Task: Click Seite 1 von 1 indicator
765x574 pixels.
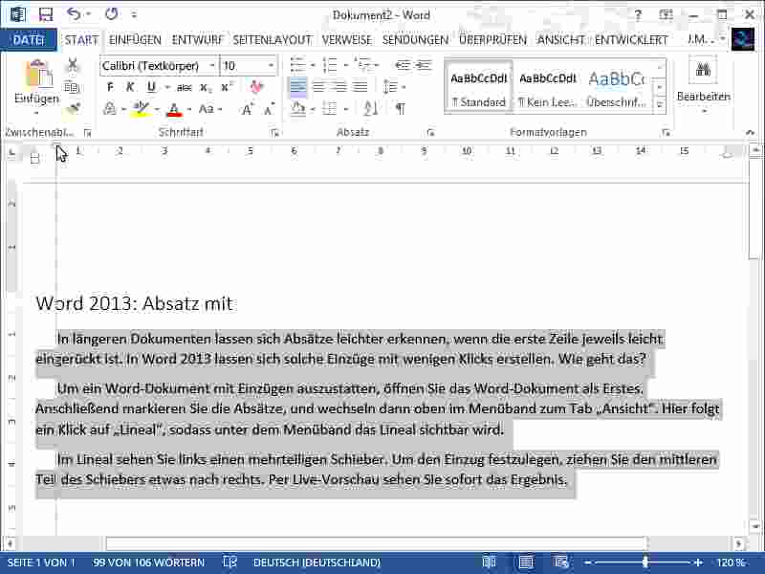Action: coord(41,563)
